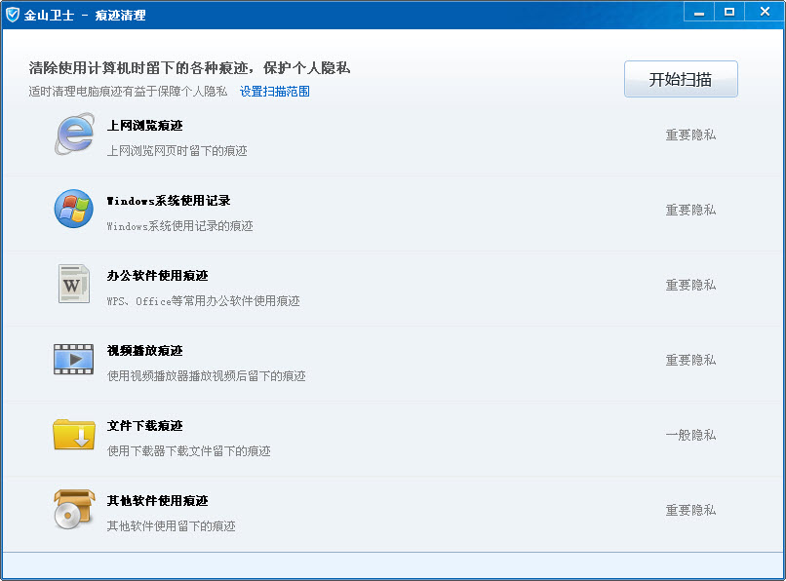Click the film strip video playback icon
Image resolution: width=786 pixels, height=581 pixels.
tap(74, 359)
